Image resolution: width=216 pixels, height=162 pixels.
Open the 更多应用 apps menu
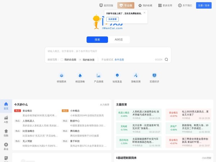(x=165, y=5)
